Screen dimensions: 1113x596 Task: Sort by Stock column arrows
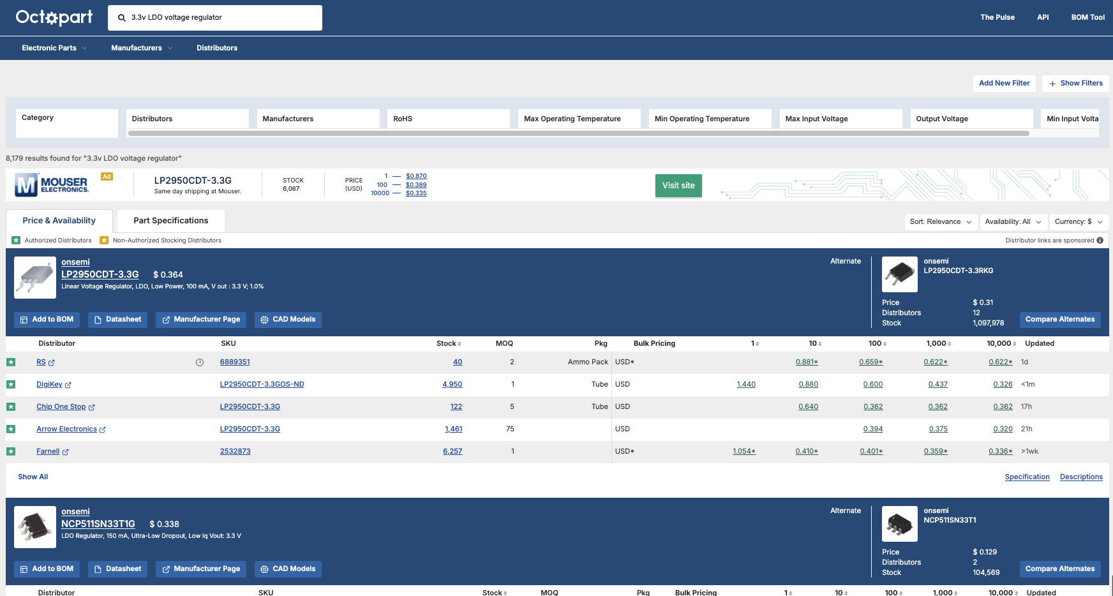pyautogui.click(x=459, y=344)
